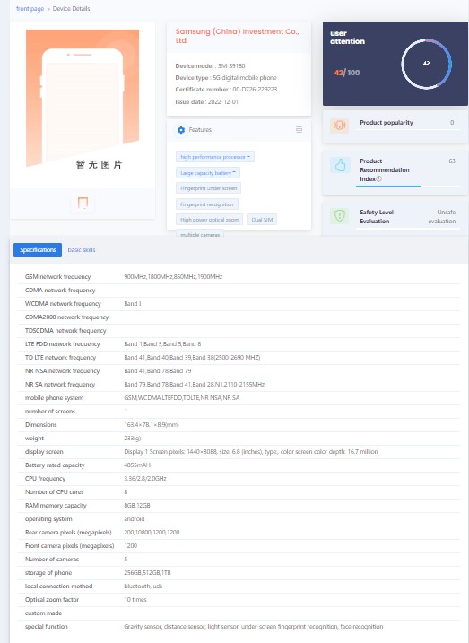Click the Device model SM S9180 text

point(211,66)
